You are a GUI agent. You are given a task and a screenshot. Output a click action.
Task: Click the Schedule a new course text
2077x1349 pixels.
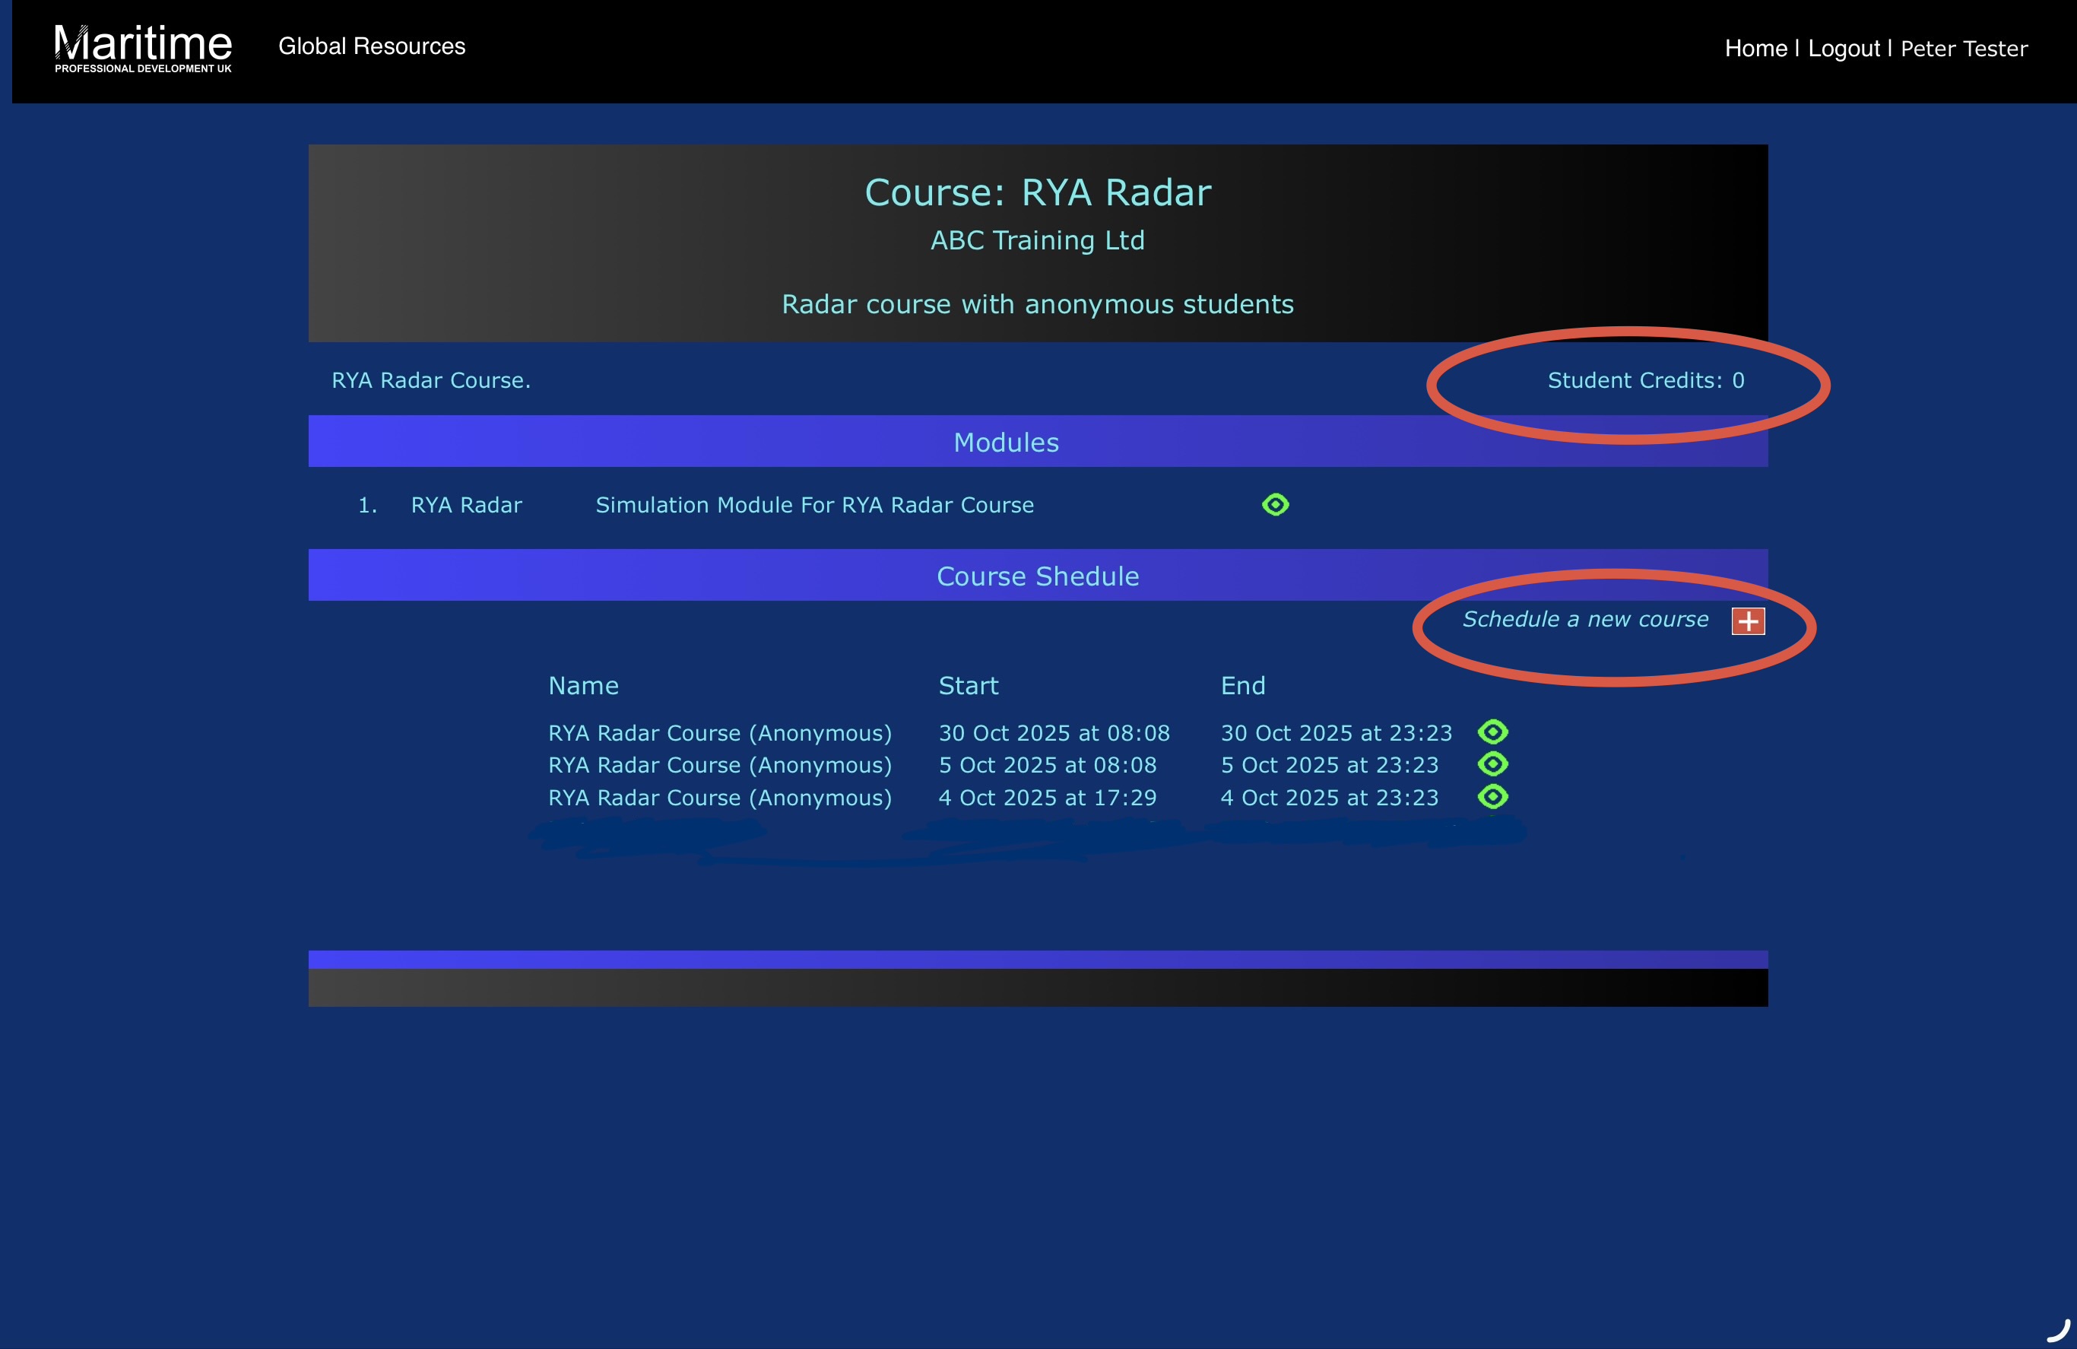pos(1585,619)
